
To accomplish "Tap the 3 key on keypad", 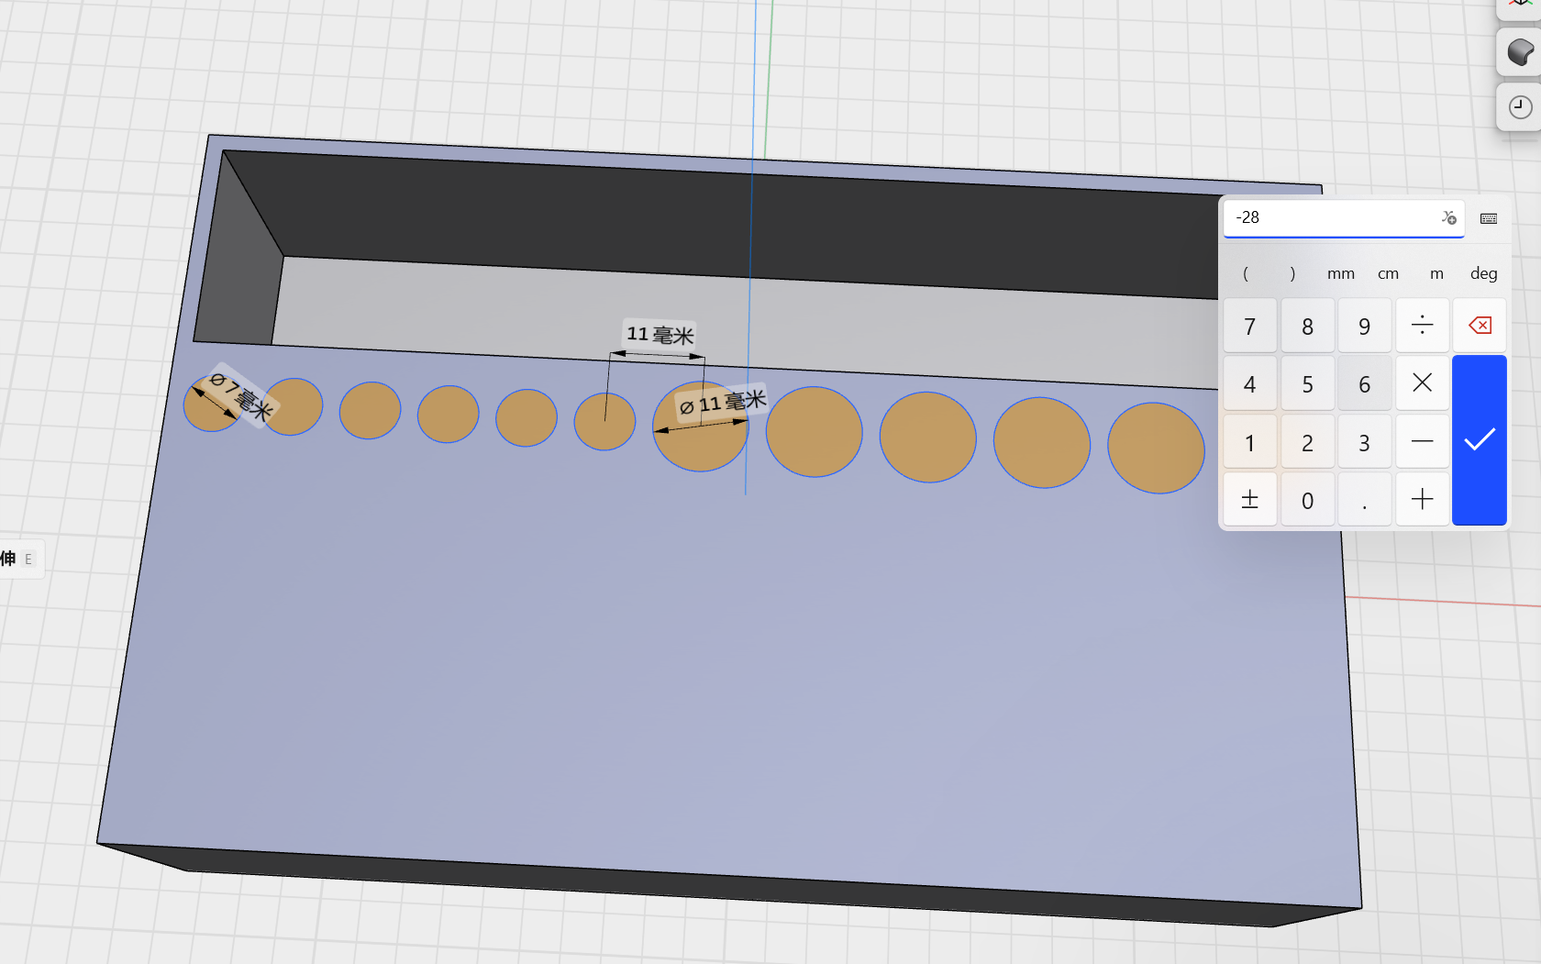I will 1364,442.
